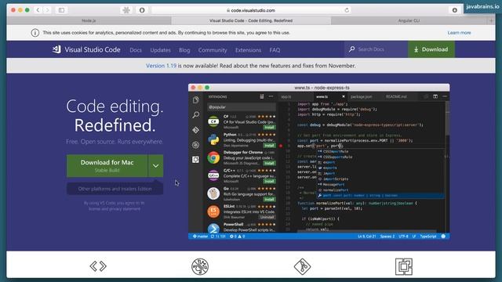Open Safari downloads icon in the toolbar
The height and width of the screenshot is (282, 502).
coord(455,10)
